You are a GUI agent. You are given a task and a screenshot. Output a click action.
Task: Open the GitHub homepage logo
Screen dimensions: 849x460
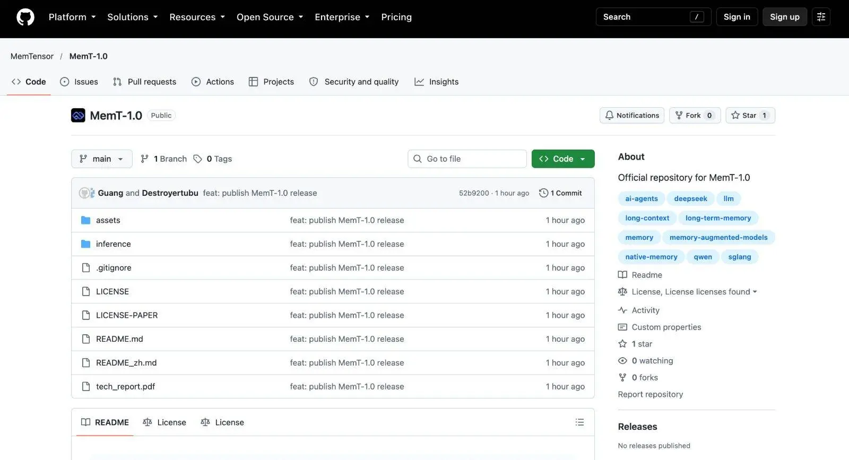click(25, 17)
